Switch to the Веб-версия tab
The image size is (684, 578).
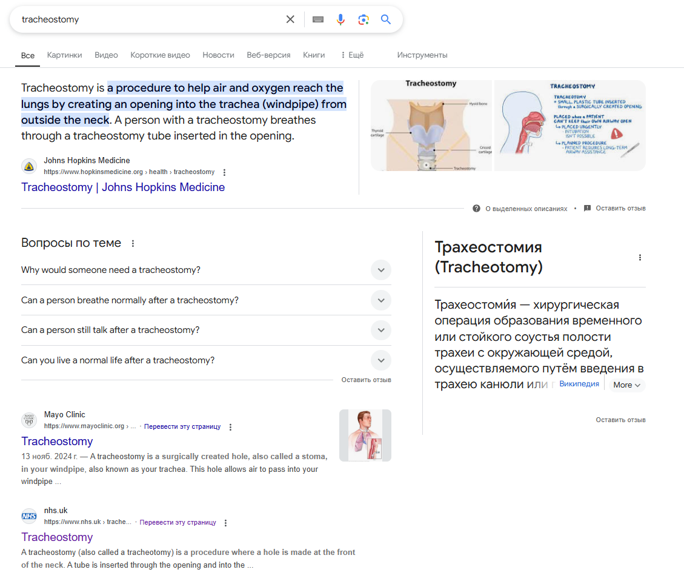point(268,55)
